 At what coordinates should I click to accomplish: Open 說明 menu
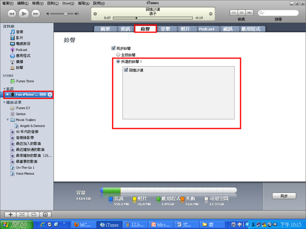pyautogui.click(x=99, y=4)
